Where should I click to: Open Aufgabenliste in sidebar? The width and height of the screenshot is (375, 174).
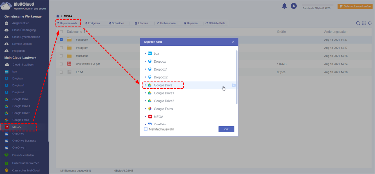(x=21, y=23)
